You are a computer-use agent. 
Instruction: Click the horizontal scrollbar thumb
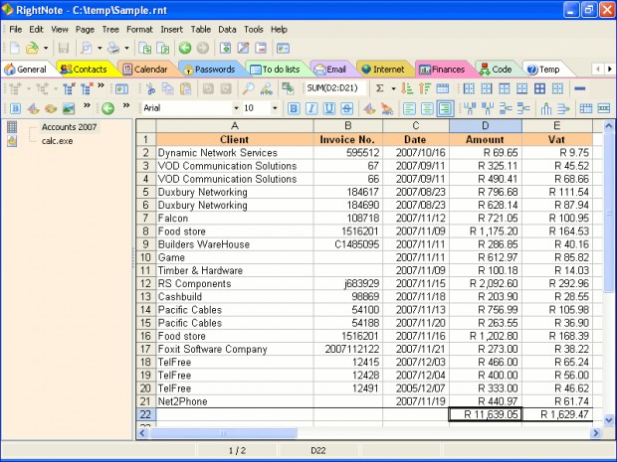(x=223, y=433)
